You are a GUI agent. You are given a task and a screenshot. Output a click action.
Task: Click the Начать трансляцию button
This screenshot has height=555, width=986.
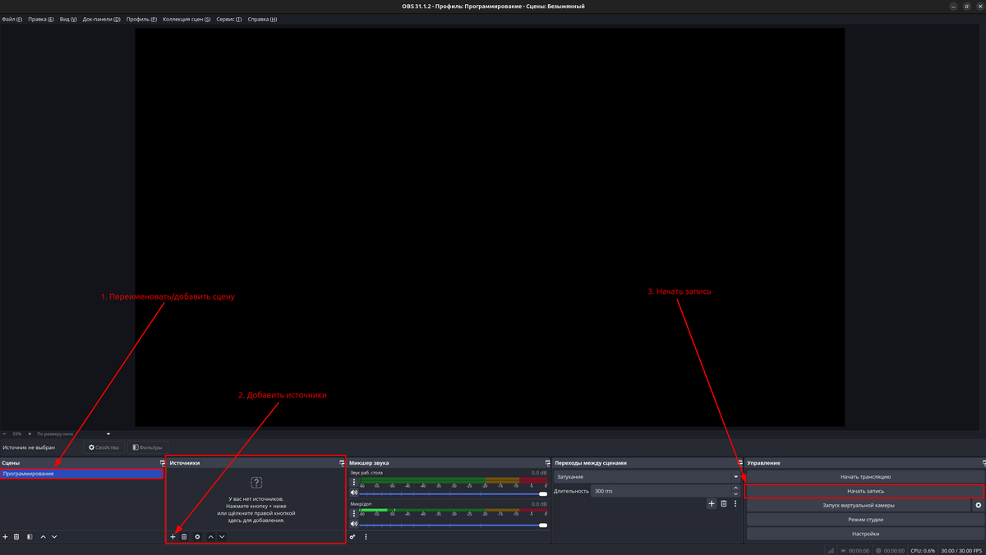865,476
